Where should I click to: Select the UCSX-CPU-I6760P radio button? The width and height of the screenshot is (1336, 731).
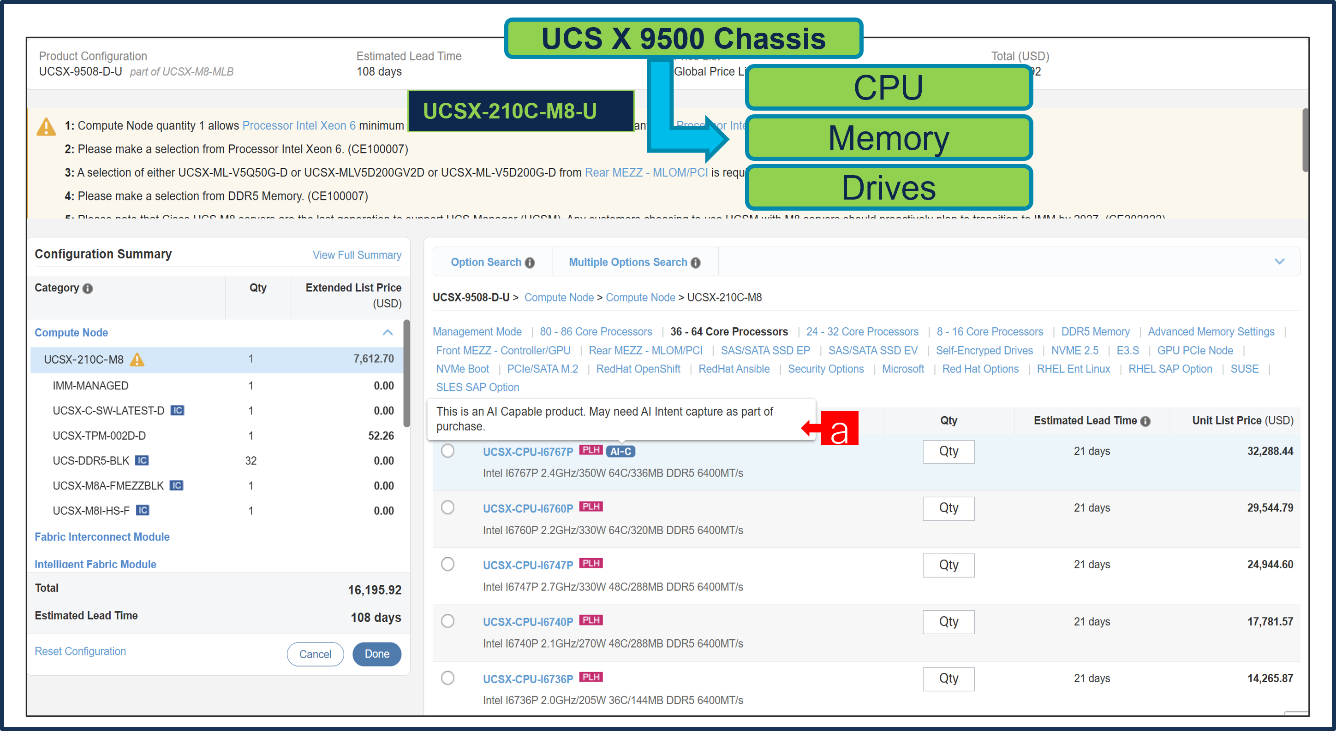click(x=447, y=507)
